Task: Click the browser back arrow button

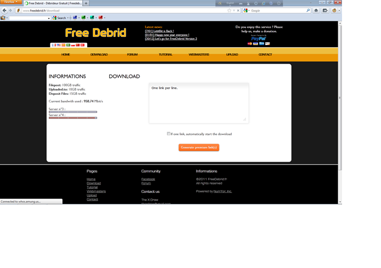Action: 4,10
